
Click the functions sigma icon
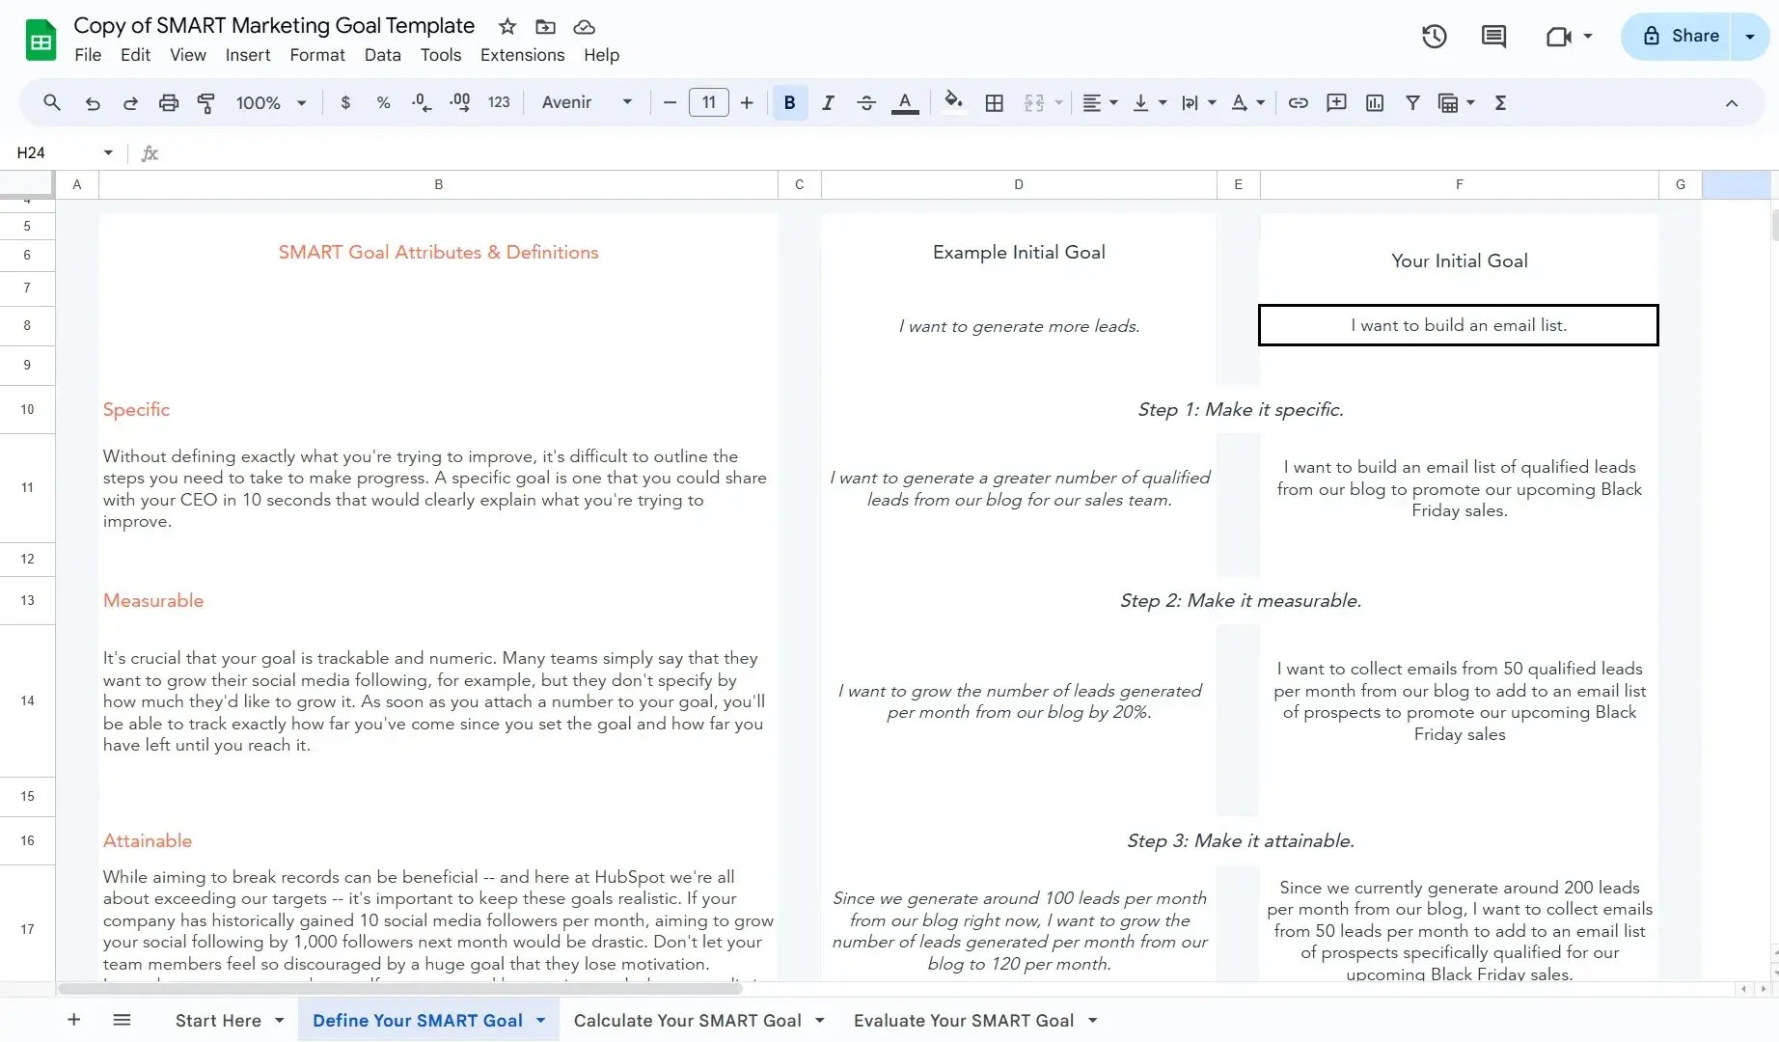click(x=1500, y=102)
